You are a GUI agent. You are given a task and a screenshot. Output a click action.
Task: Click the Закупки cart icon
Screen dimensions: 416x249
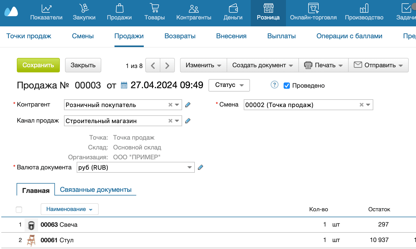(x=84, y=9)
